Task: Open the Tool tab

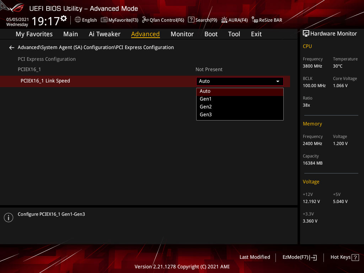Action: pos(234,34)
